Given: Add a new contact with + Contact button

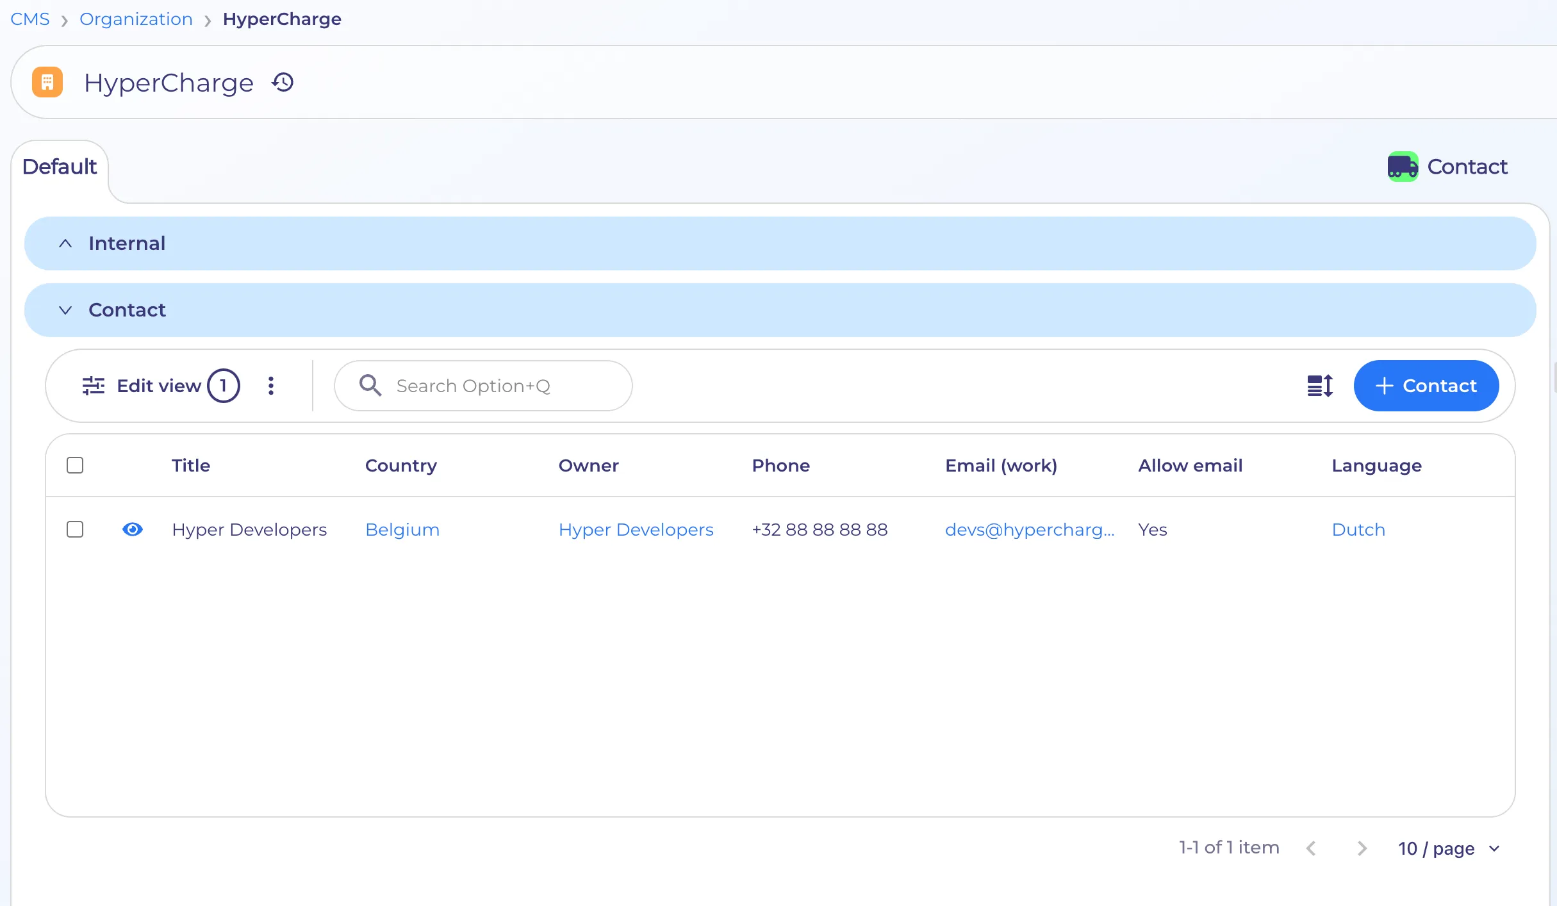Looking at the screenshot, I should (1426, 386).
